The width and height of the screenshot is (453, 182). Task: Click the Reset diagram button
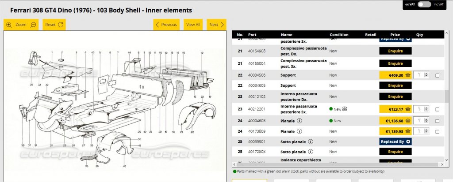point(54,25)
